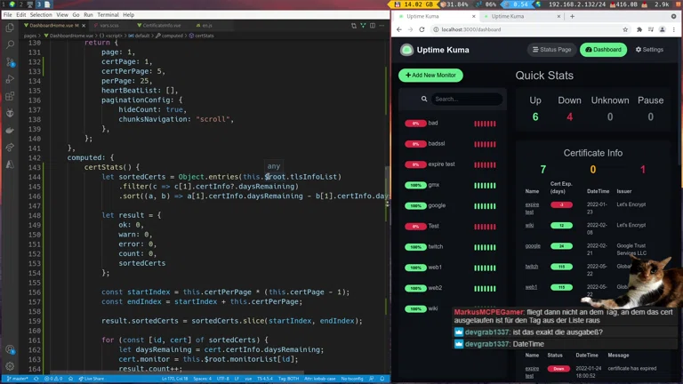Open Run and Debug view
Screen dimensions: 683x384
tap(10, 79)
